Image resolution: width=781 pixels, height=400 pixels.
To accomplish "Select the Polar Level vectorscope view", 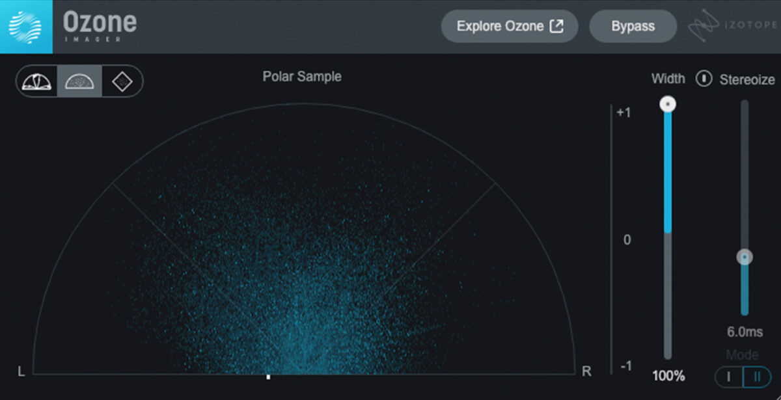I will click(x=37, y=81).
